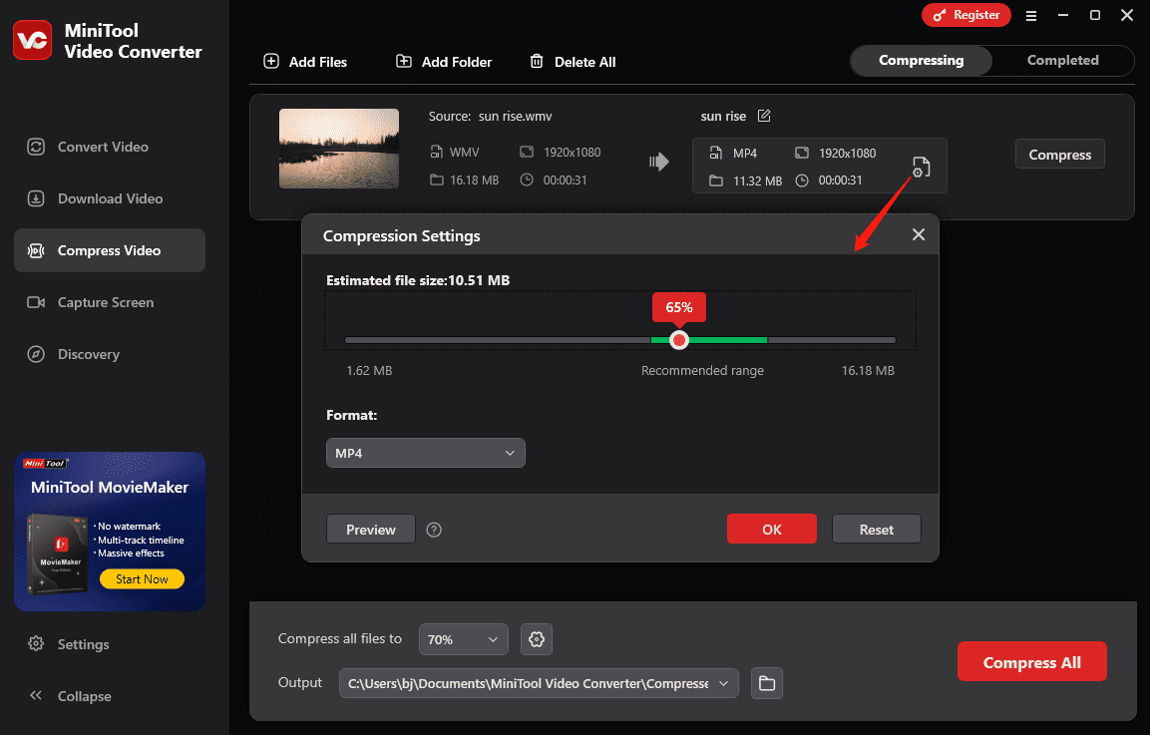
Task: Click the source size 16.18 MB
Action: pyautogui.click(x=475, y=180)
